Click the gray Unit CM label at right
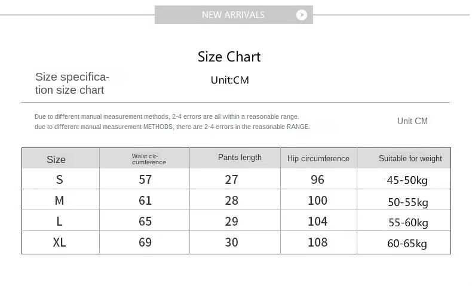Screen dimensions: 472x286 412,121
